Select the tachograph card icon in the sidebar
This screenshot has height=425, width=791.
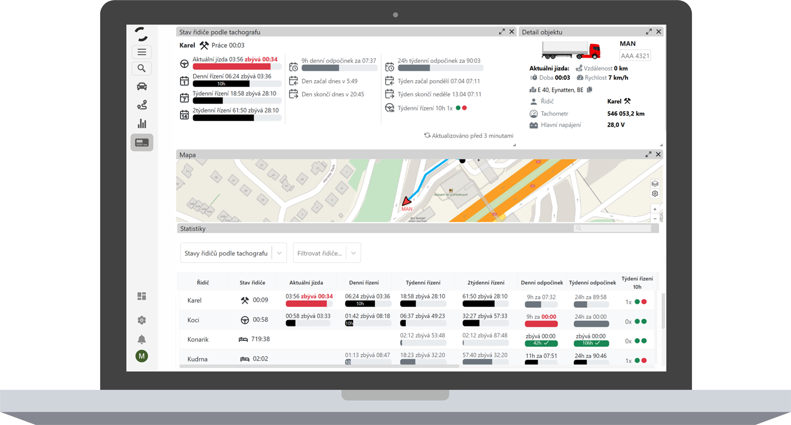(142, 143)
